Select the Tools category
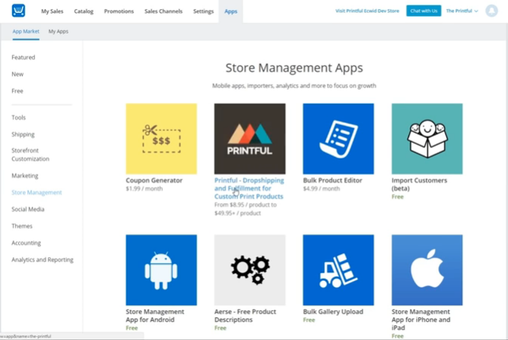The height and width of the screenshot is (340, 508). (x=18, y=117)
